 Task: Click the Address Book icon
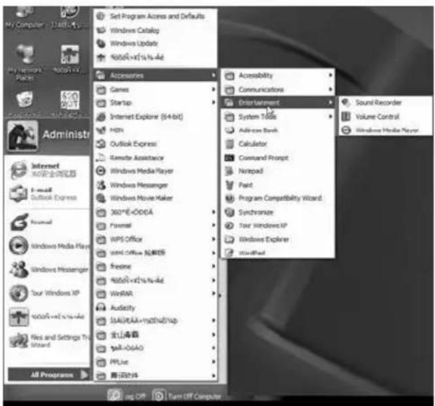[229, 130]
